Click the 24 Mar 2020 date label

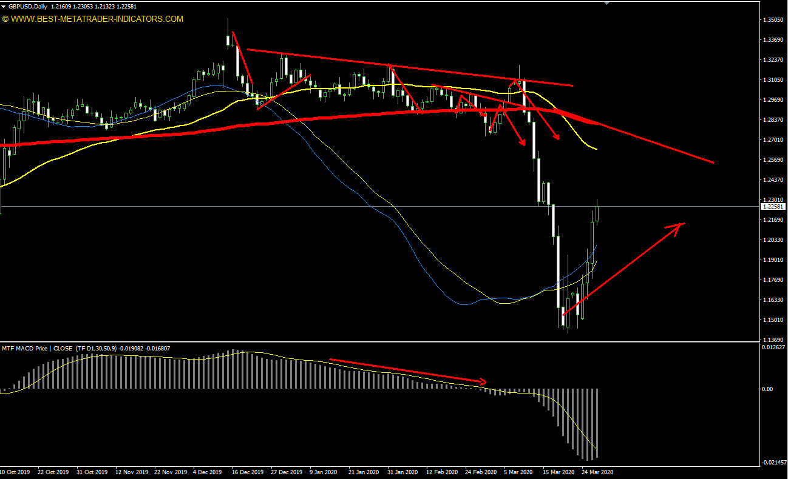[597, 472]
